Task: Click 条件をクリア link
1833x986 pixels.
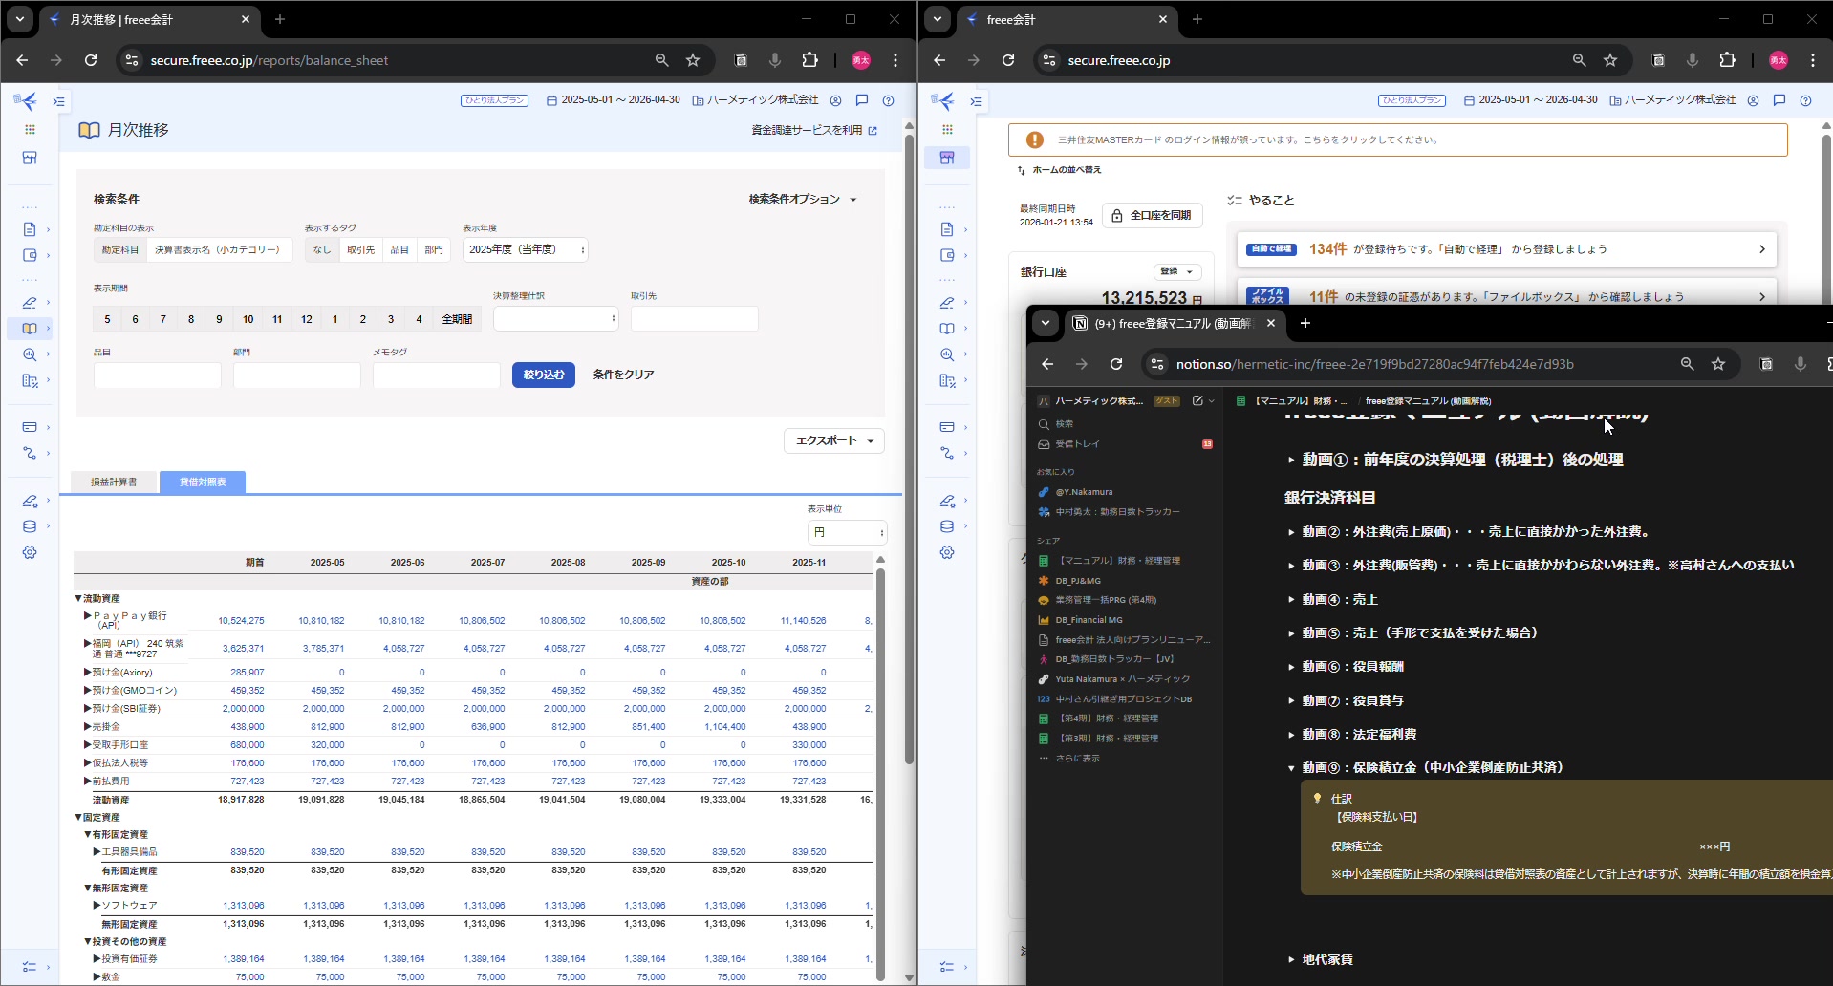Action: [x=623, y=375]
